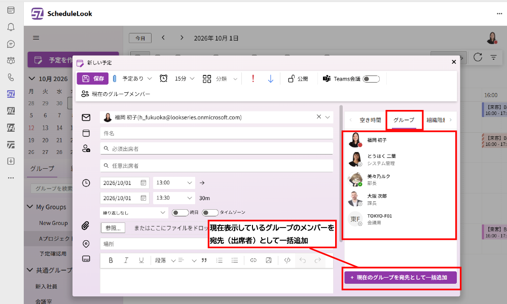
Task: Open the ScheduleLook app icon in rail
Action: click(11, 94)
